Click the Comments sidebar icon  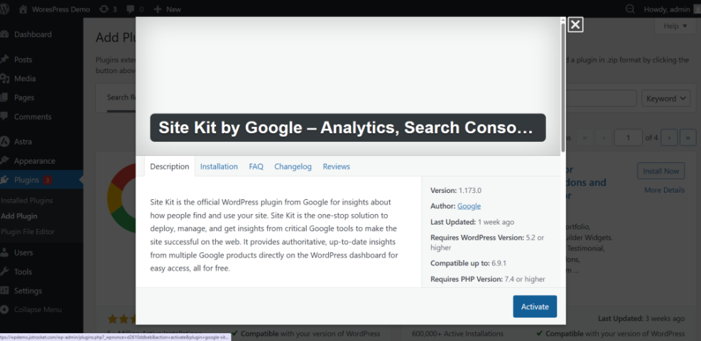[x=4, y=116]
